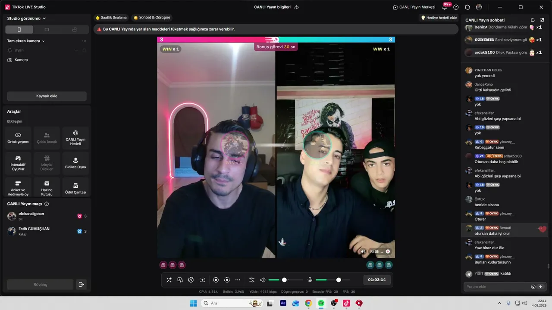Open the Windows Start menu
Viewport: 552px width, 310px height.
click(193, 303)
